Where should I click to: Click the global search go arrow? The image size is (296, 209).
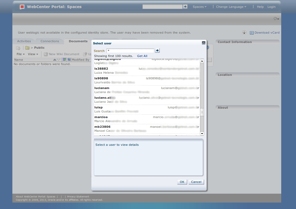click(185, 7)
